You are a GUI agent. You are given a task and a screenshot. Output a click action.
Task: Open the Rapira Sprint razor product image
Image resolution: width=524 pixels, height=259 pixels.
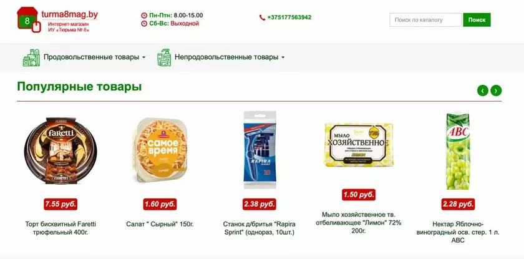(x=260, y=150)
